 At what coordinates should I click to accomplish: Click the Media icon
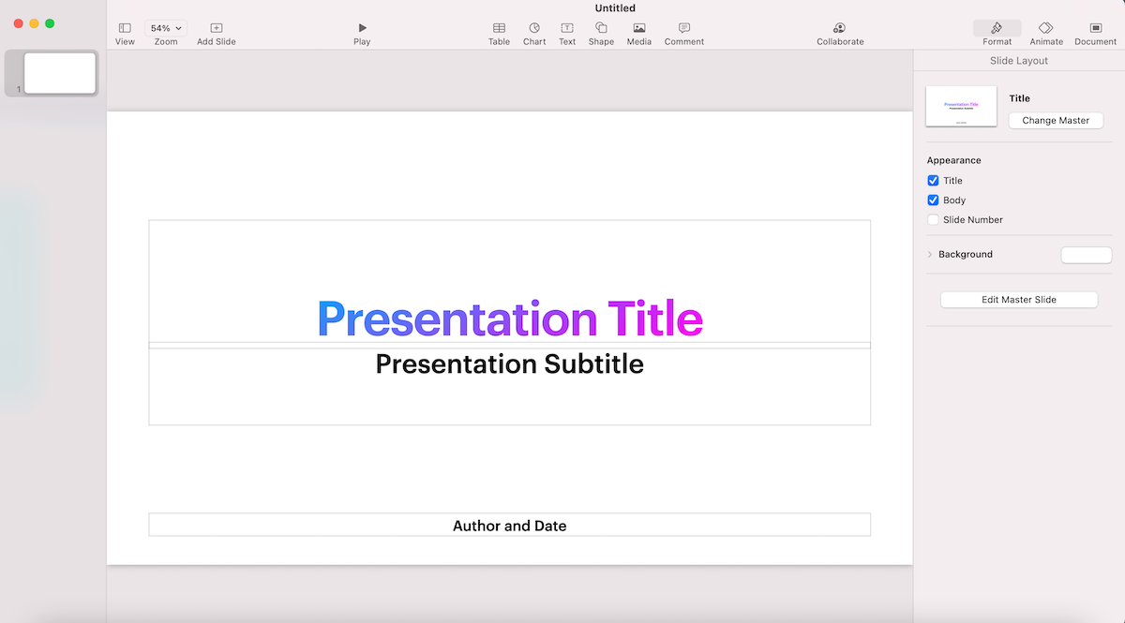click(x=638, y=29)
